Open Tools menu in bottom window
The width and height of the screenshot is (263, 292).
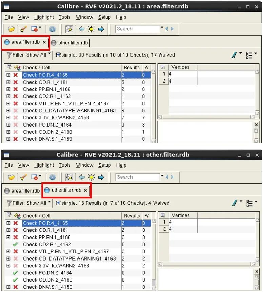[x=64, y=165]
